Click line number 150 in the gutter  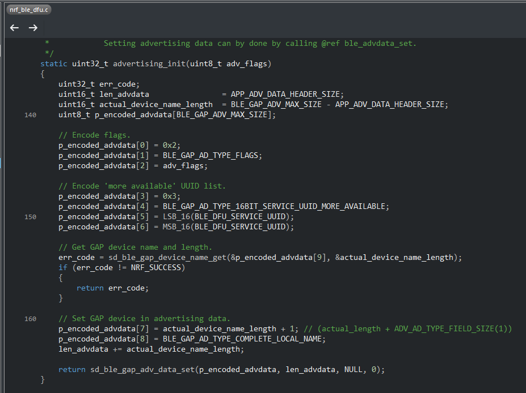click(x=30, y=217)
